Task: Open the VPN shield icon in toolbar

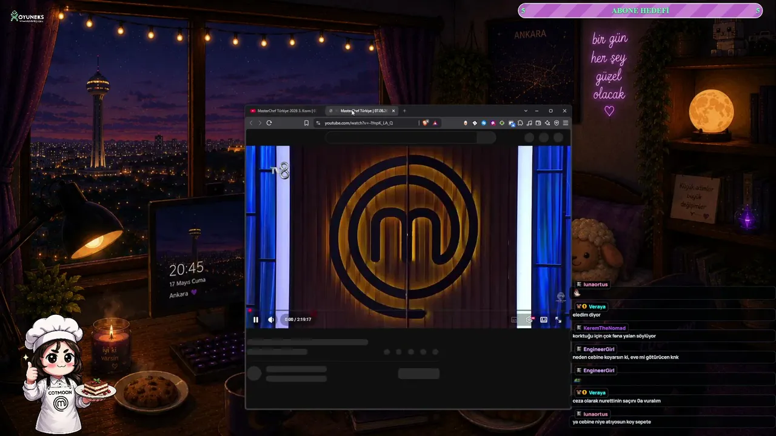Action: tap(557, 123)
